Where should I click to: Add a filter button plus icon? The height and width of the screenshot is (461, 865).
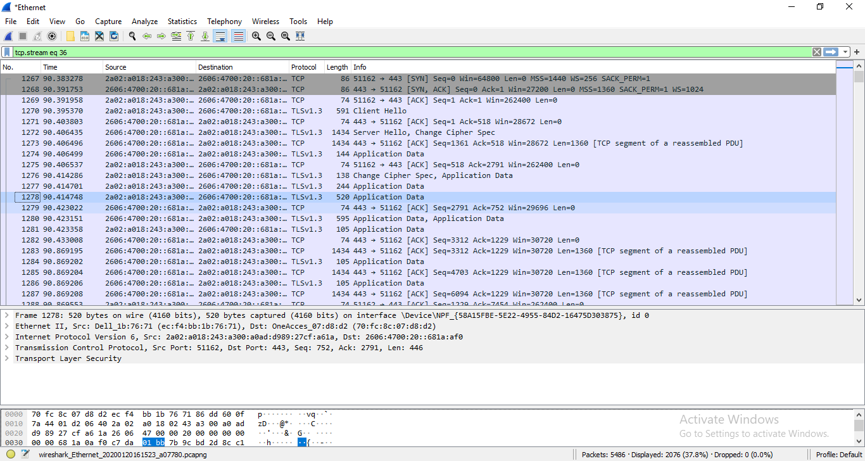tap(857, 52)
